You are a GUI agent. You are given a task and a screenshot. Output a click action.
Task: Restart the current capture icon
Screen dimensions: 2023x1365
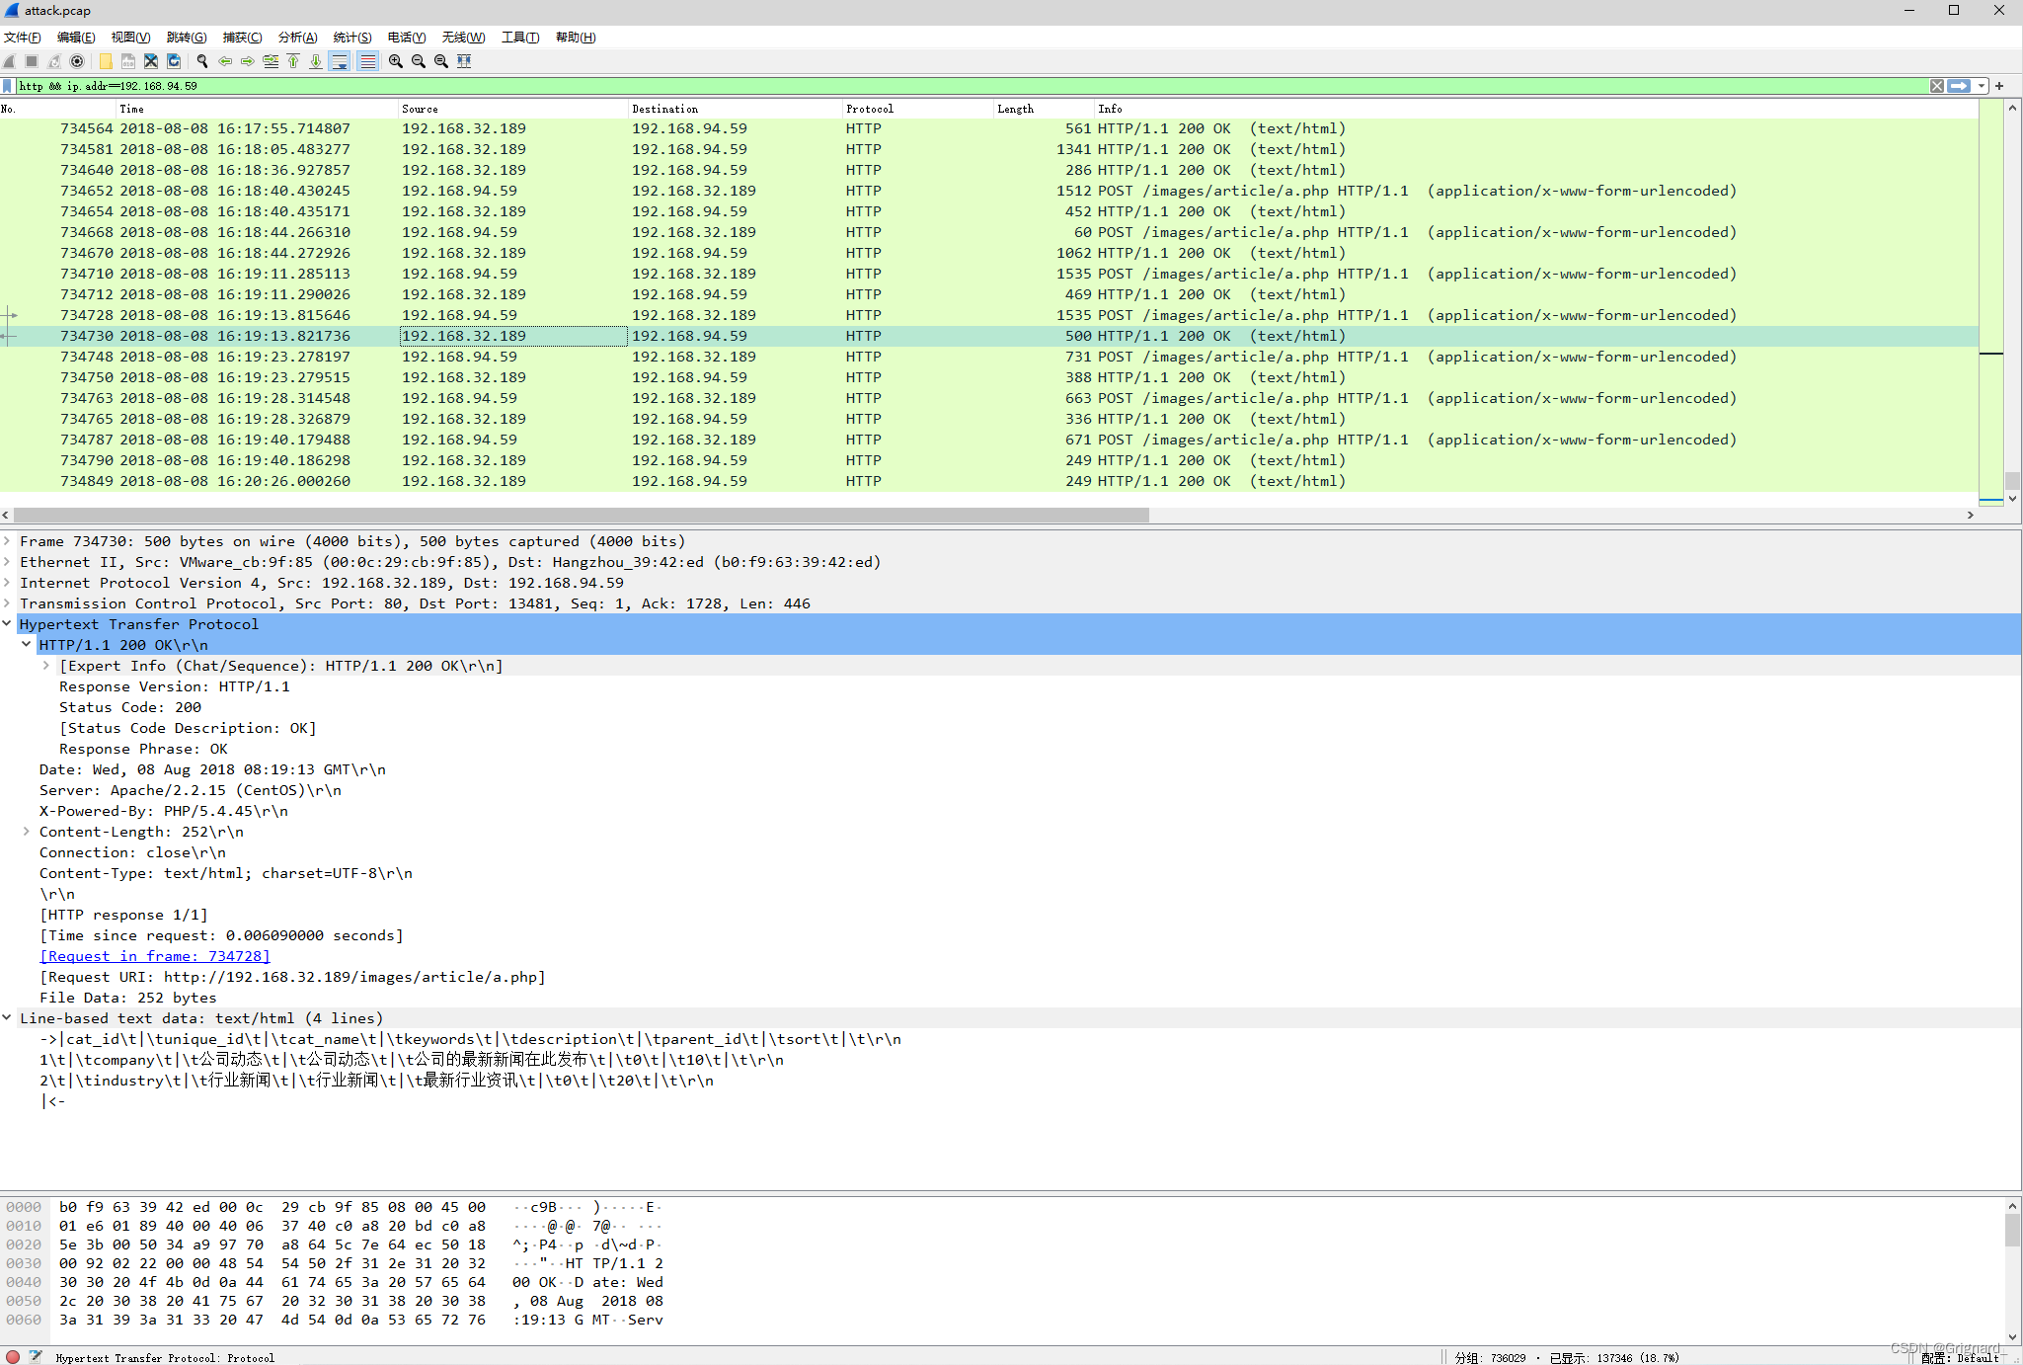pos(54,61)
